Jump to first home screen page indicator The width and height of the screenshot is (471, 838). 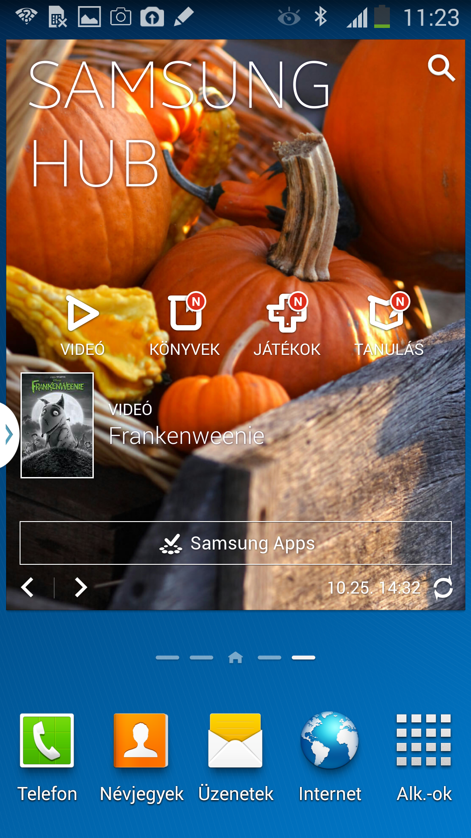click(x=167, y=658)
